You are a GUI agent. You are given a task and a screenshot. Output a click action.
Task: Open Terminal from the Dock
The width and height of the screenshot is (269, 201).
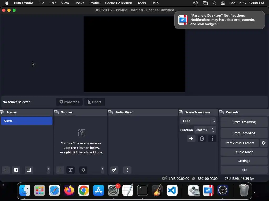click(x=143, y=190)
